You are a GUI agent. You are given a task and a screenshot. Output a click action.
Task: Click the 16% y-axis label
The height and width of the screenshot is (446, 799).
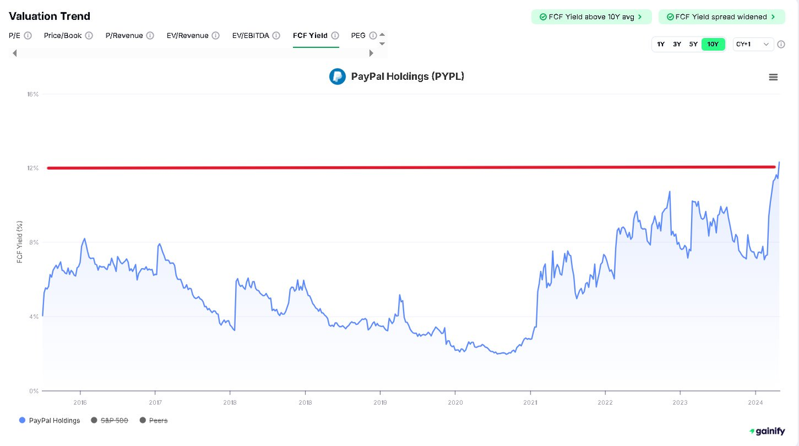coord(33,95)
